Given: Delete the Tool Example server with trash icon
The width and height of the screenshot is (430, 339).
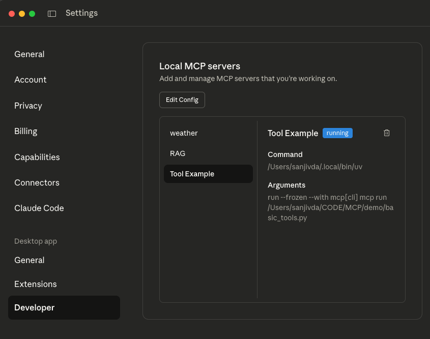Looking at the screenshot, I should (386, 133).
